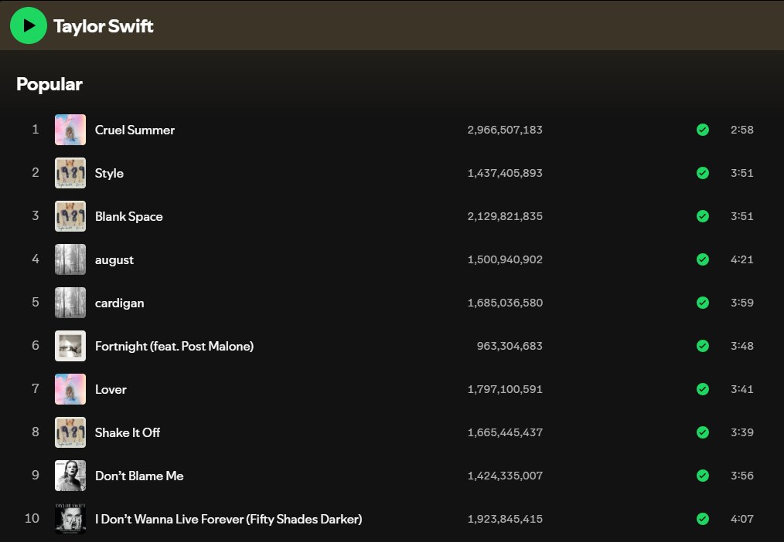Click track number 10 beside I Don't Wanna Live Forever
Viewport: 784px width, 542px height.
(x=32, y=519)
